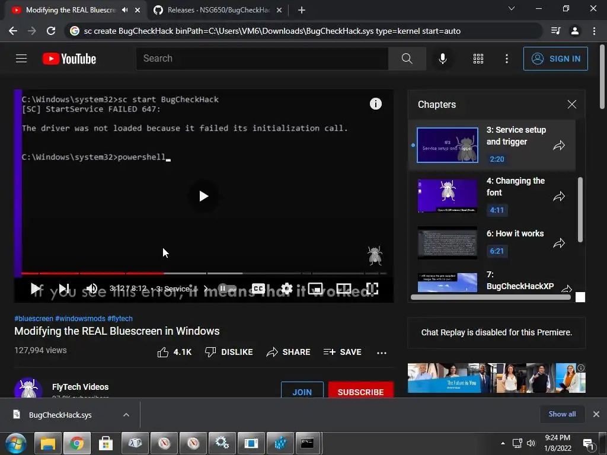Screen dimensions: 607x455
Task: Share chapter 6 How it works
Action: click(x=558, y=243)
